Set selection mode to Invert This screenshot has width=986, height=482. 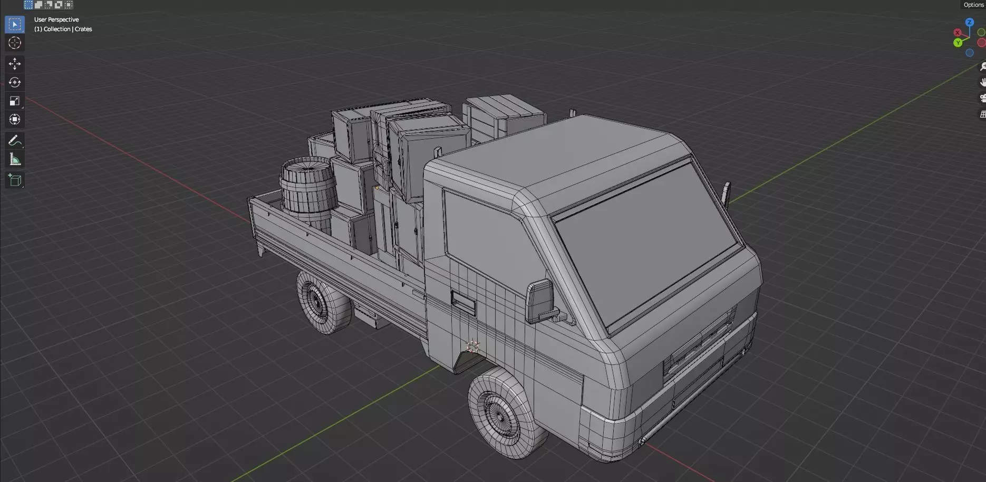tap(59, 5)
